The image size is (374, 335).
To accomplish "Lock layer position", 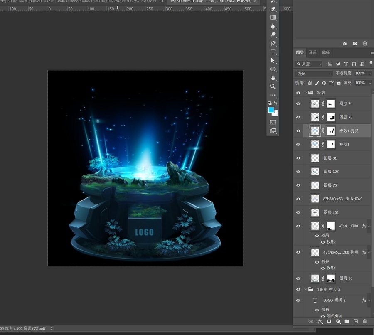I will point(324,83).
